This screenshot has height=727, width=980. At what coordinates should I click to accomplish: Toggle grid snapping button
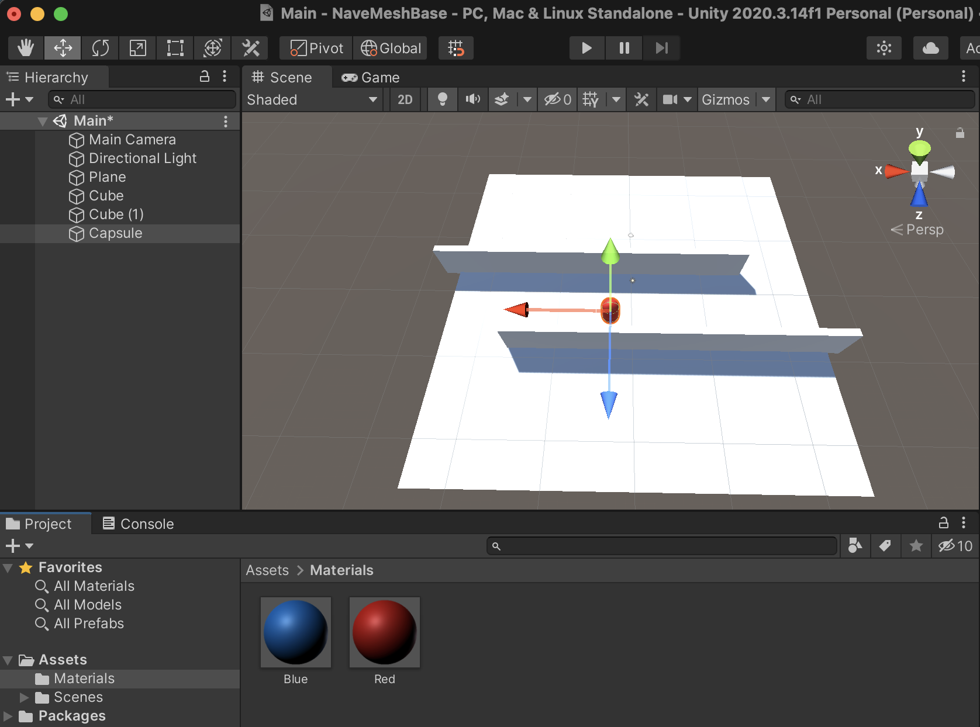(456, 48)
